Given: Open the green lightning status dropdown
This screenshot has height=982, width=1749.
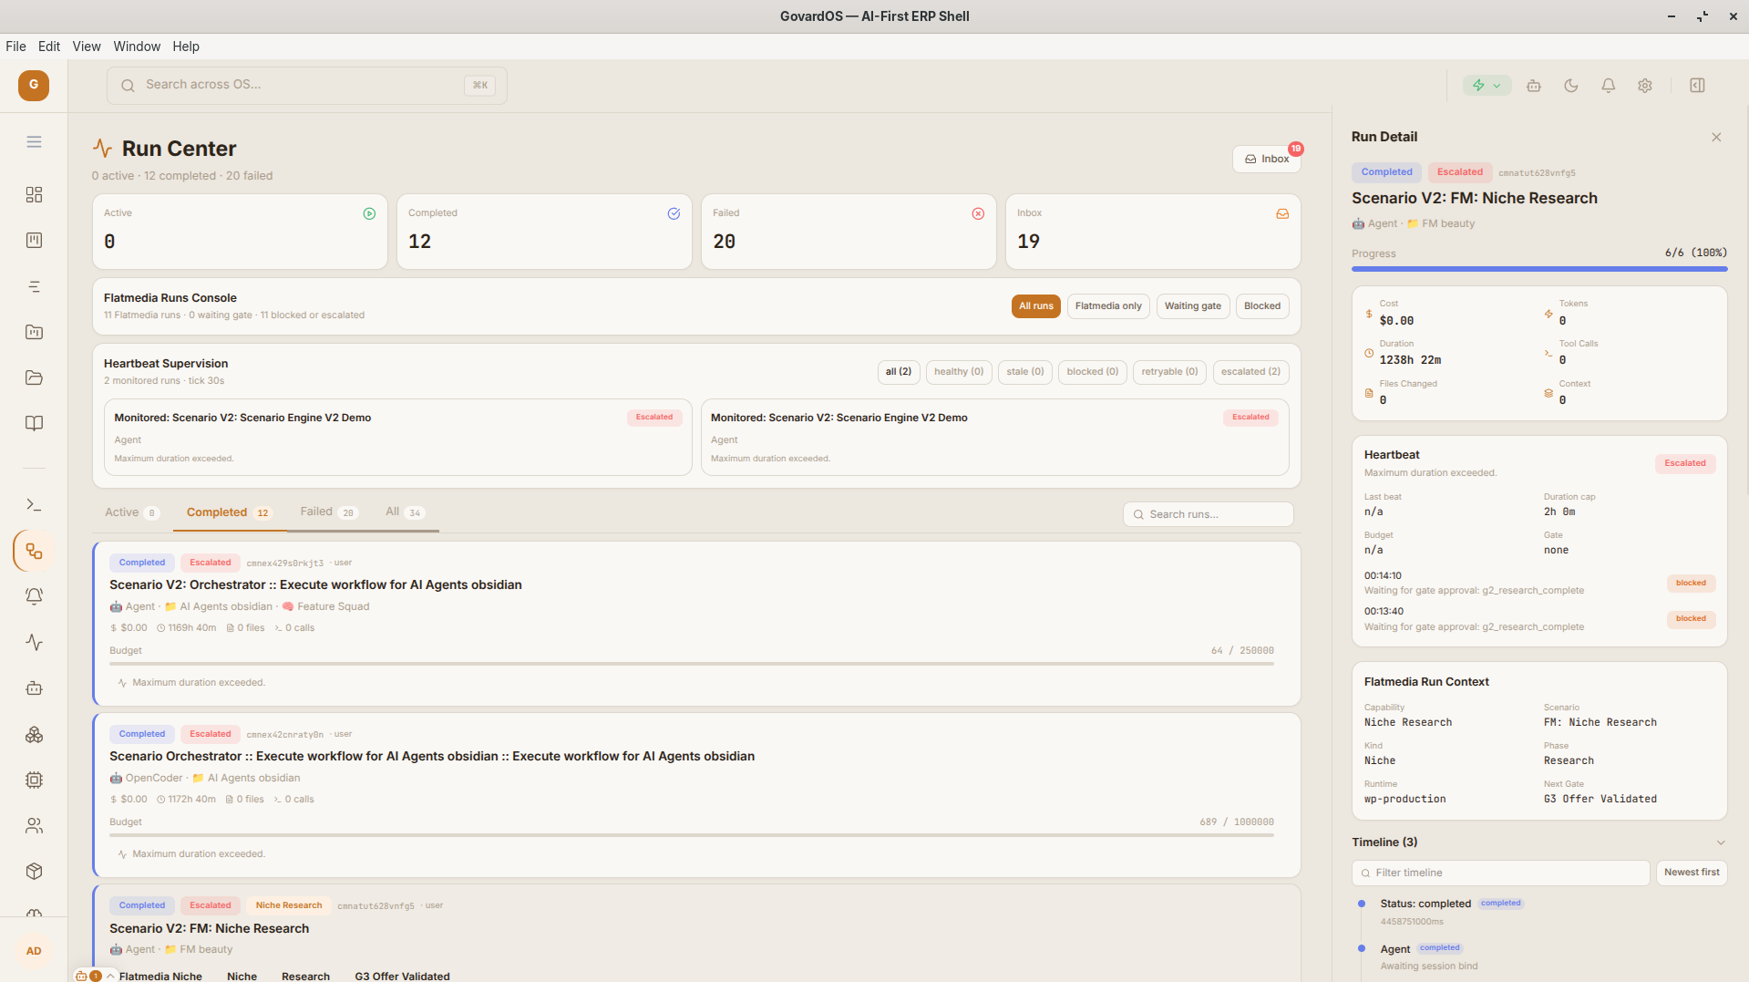Looking at the screenshot, I should click(1487, 85).
